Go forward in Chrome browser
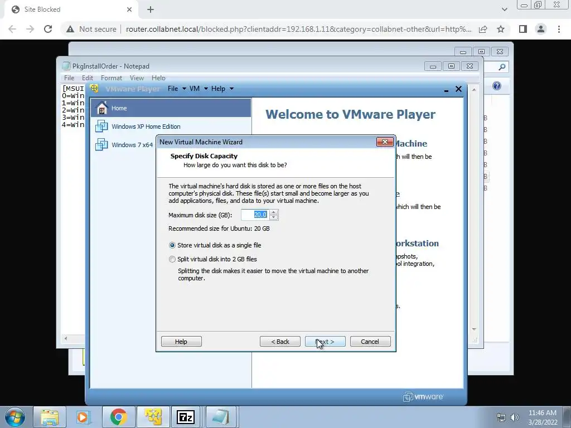Viewport: 571px width, 428px height. [30, 29]
